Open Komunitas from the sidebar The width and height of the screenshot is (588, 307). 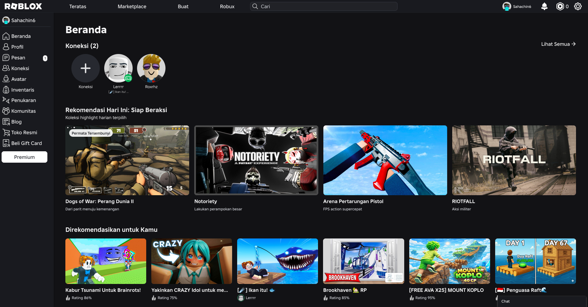(23, 111)
